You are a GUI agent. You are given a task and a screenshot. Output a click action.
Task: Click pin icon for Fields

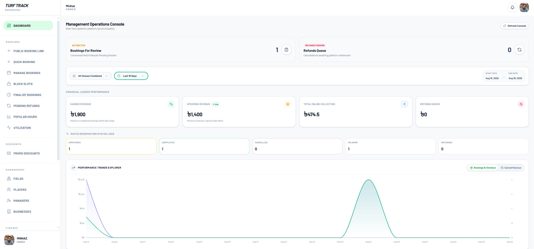[9, 179]
